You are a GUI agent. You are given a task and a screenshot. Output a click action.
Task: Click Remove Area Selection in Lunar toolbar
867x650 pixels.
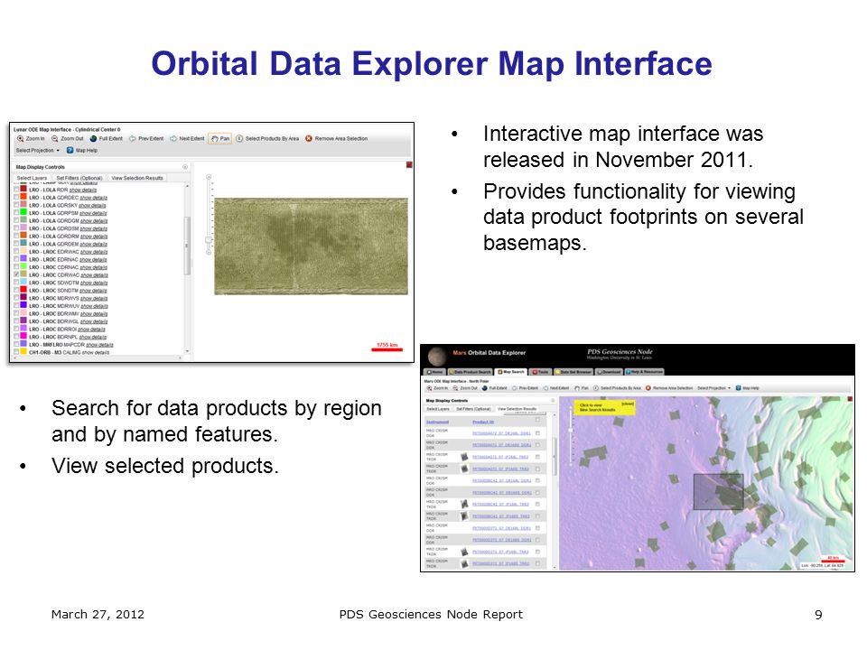point(336,139)
